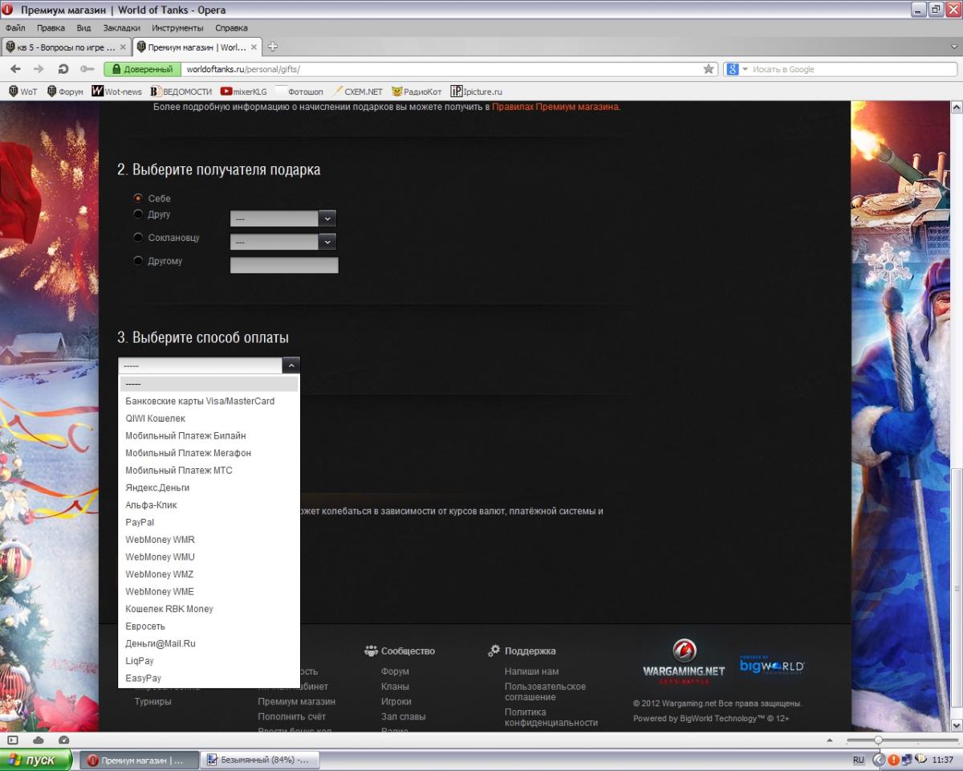
Task: Open a new tab with the plus button
Action: tap(273, 47)
